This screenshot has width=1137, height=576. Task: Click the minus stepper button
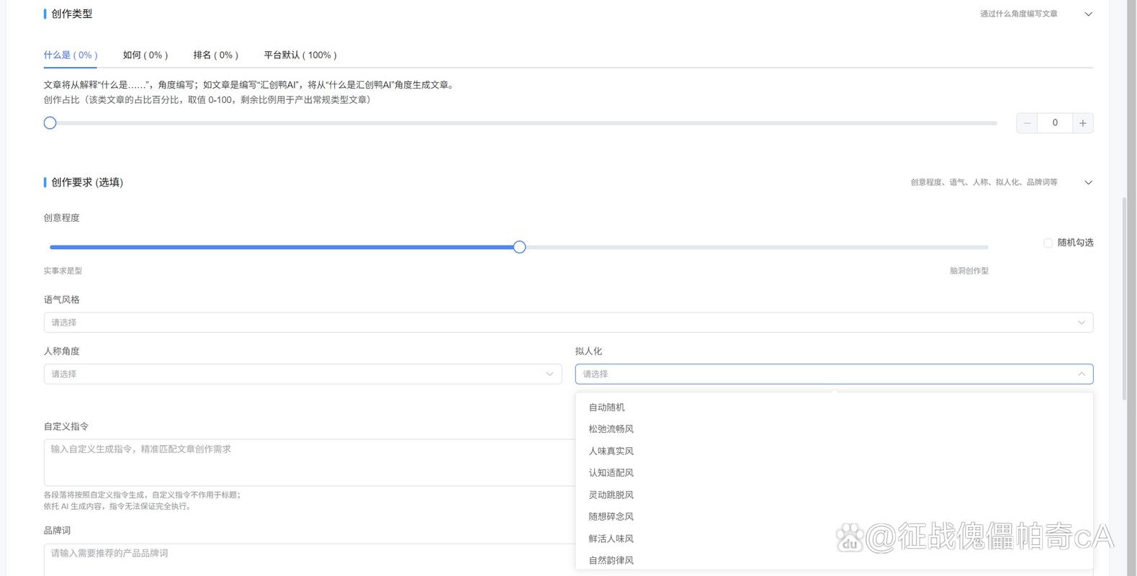[x=1028, y=123]
